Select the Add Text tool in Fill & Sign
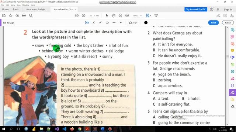This screenshot has height=132, width=236. (x=87, y=23)
